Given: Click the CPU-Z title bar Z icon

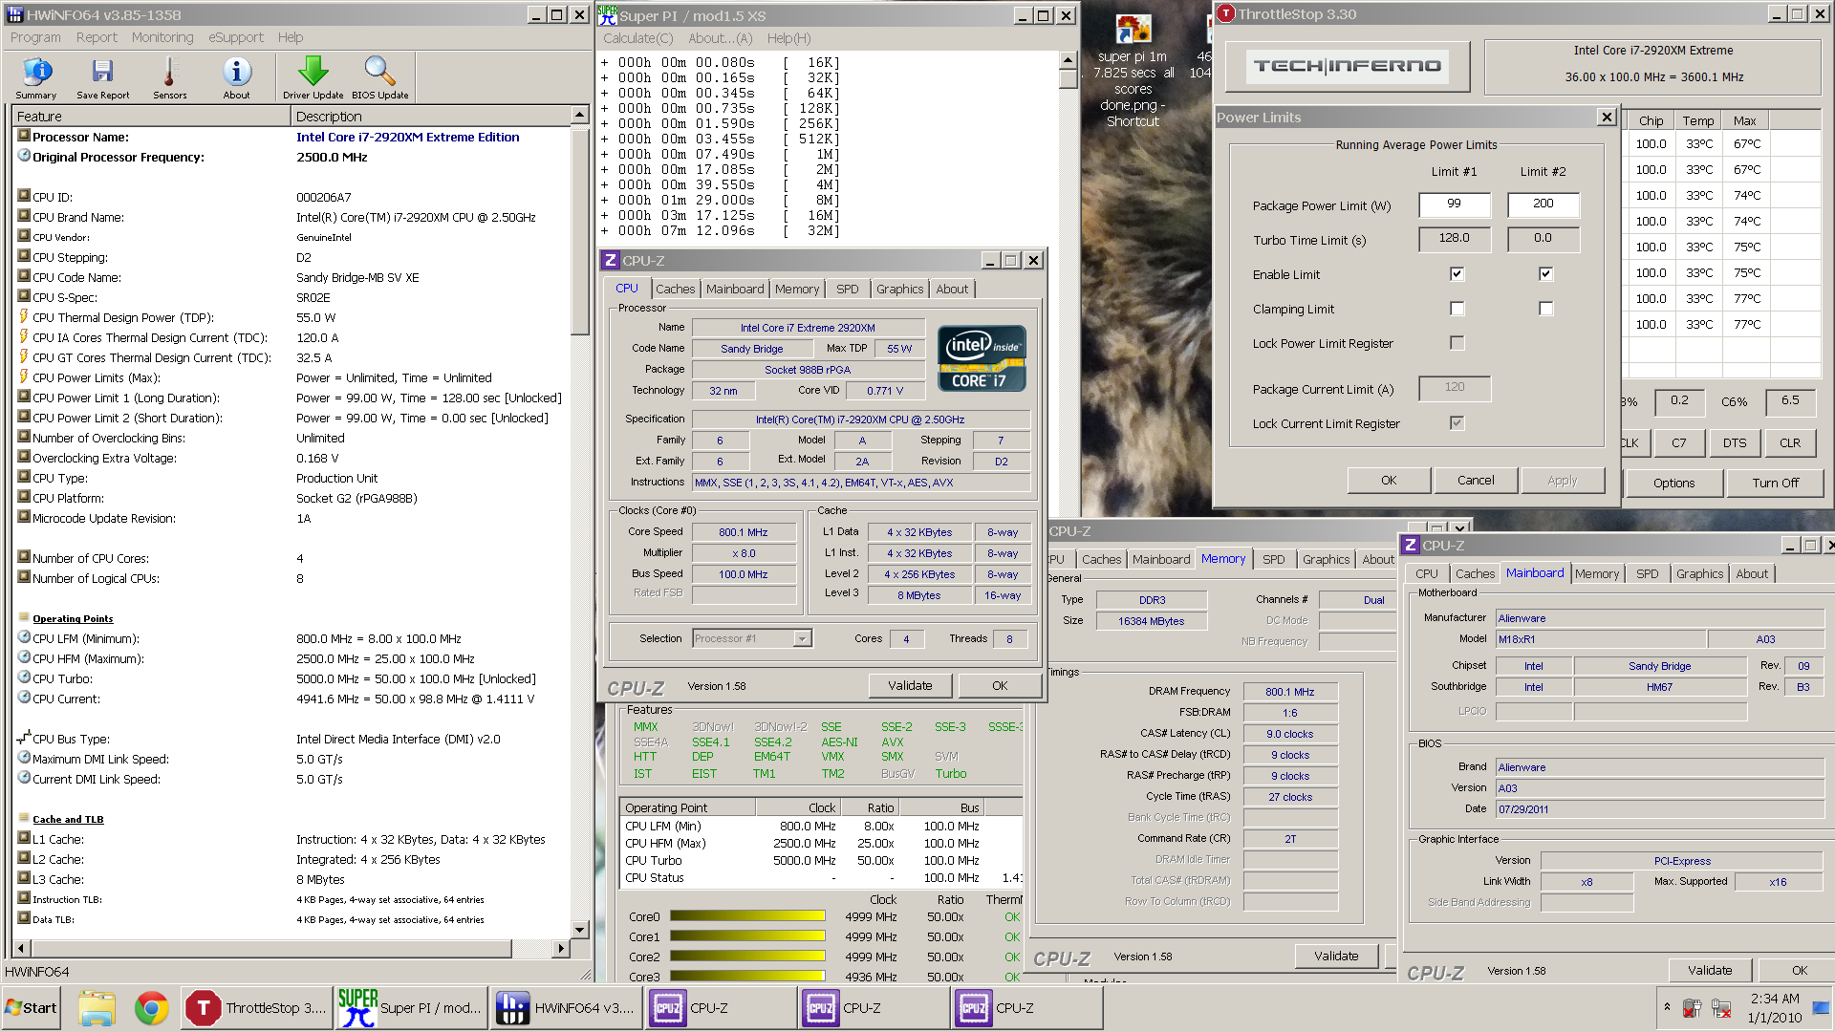Looking at the screenshot, I should tap(611, 260).
